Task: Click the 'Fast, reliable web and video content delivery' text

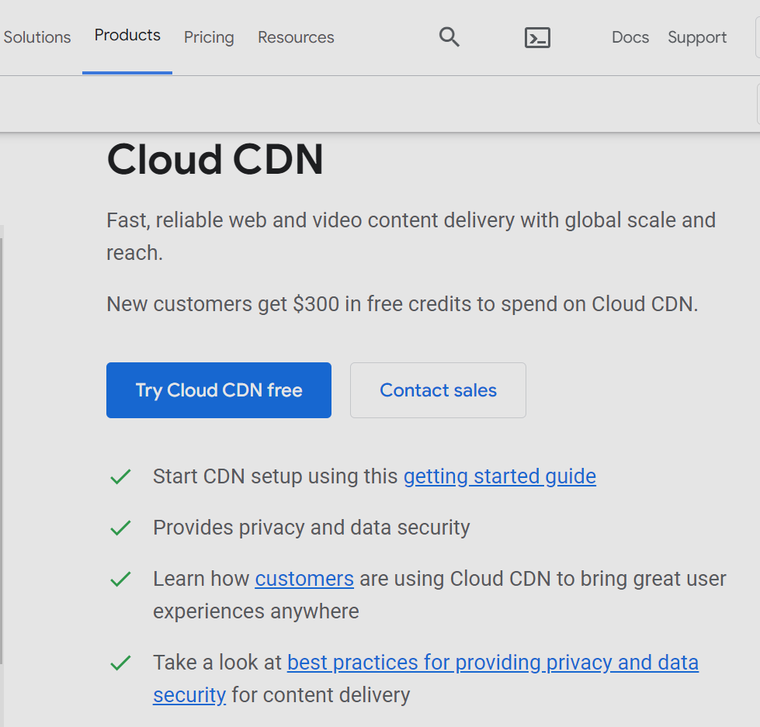Action: tap(411, 237)
